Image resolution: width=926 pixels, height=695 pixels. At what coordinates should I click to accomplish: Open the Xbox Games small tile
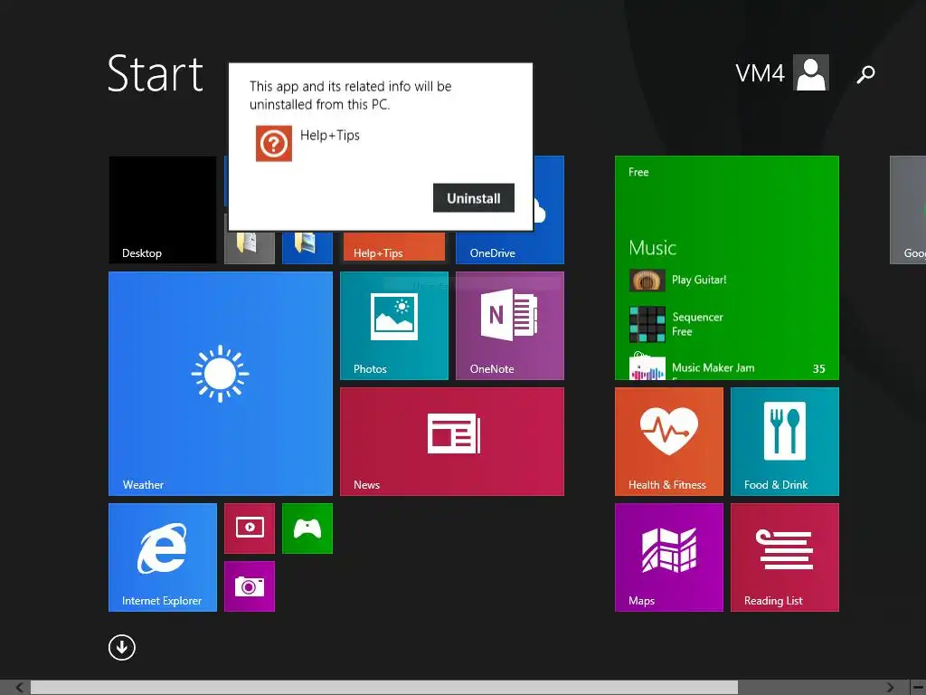307,528
